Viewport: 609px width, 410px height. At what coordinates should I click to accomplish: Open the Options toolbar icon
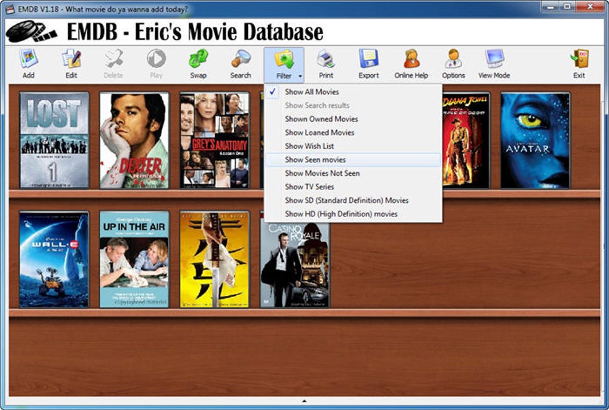pyautogui.click(x=453, y=64)
